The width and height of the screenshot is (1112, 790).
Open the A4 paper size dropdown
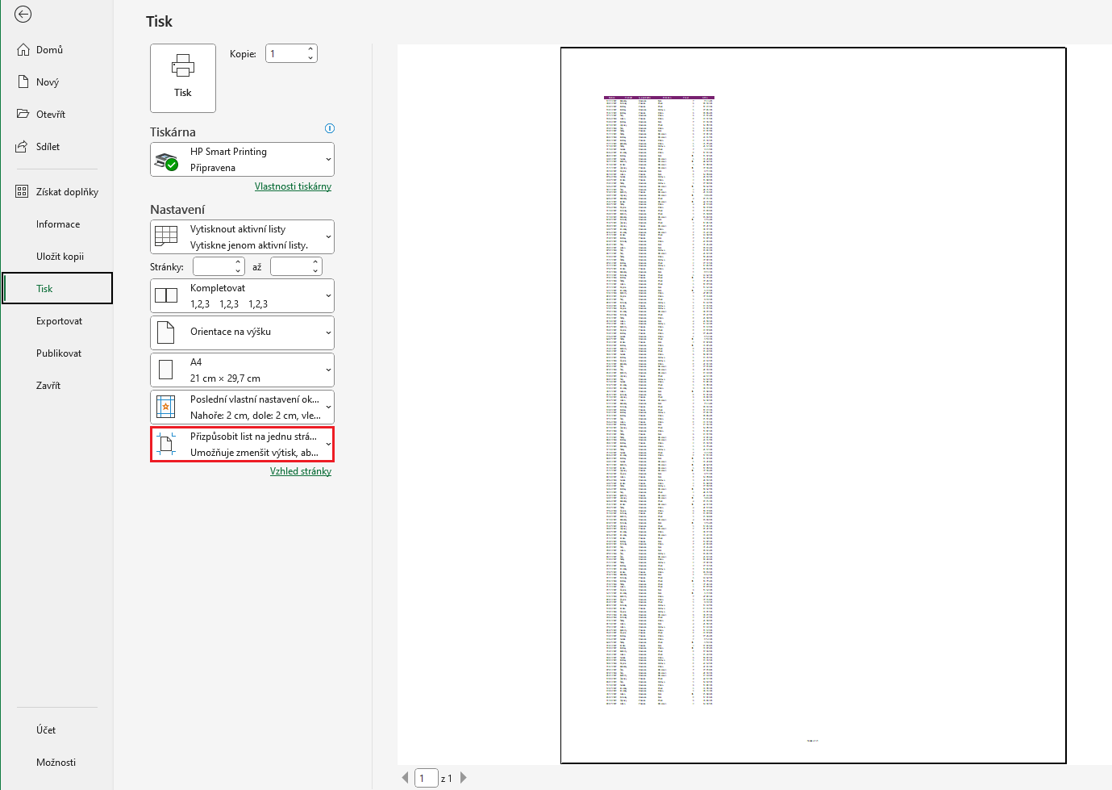point(242,370)
